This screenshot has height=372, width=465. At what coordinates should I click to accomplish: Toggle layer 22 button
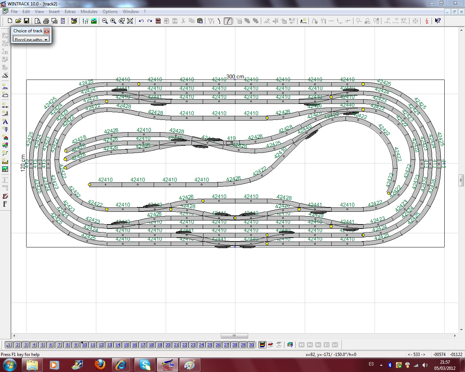point(185,345)
